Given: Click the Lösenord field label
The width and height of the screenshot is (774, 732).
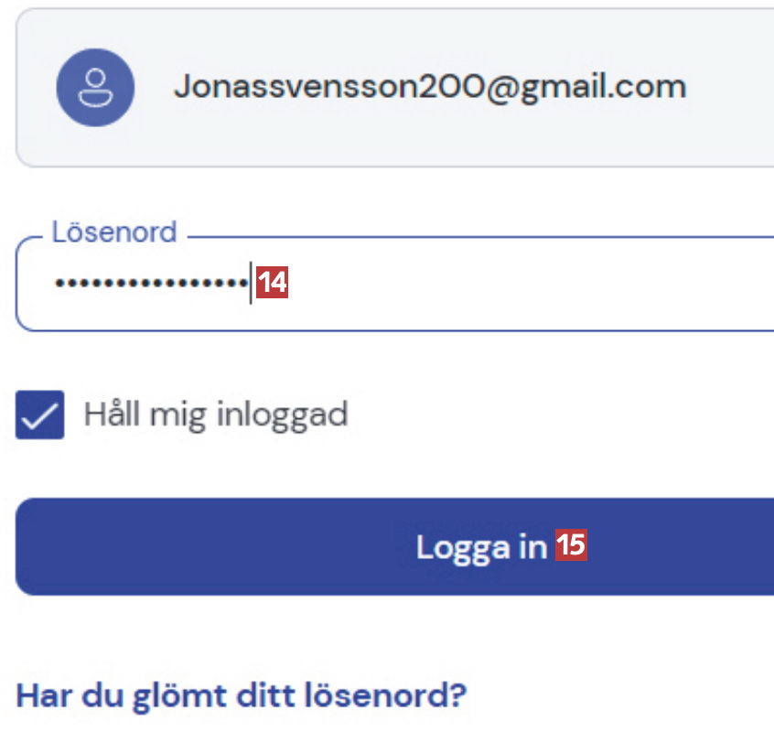Looking at the screenshot, I should point(113,231).
